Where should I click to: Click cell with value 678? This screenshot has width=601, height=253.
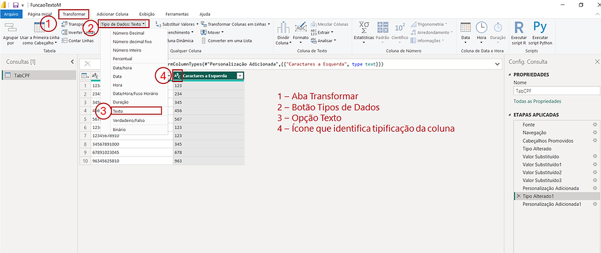(x=209, y=153)
